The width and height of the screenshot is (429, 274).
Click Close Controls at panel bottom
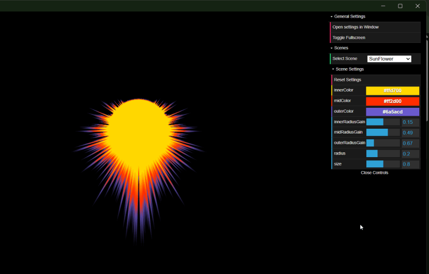[374, 173]
